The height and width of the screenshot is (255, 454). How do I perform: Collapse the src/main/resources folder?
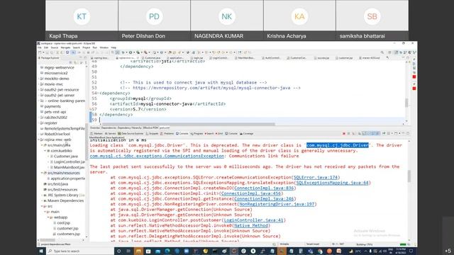pos(42,173)
